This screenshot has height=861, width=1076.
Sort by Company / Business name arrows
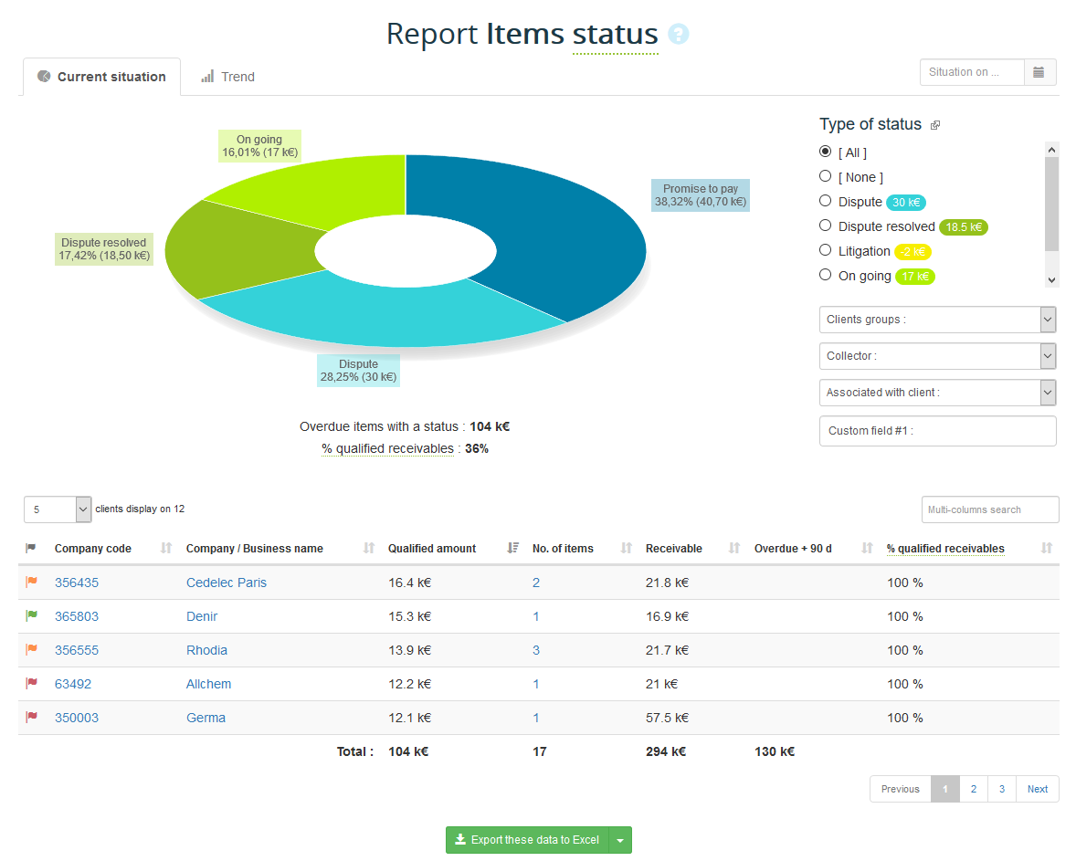tap(369, 548)
